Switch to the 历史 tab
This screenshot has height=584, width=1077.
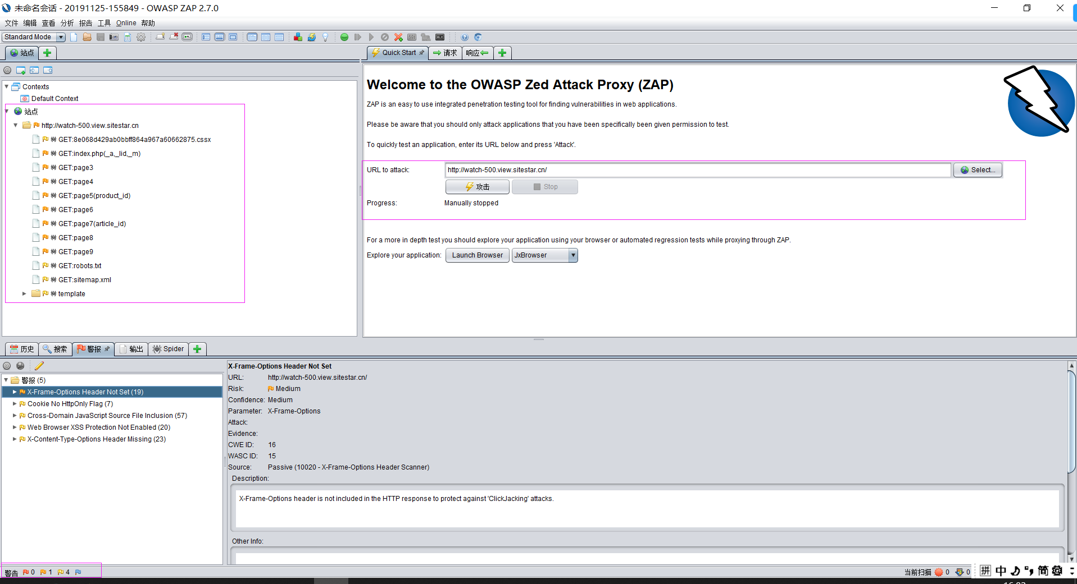click(22, 349)
